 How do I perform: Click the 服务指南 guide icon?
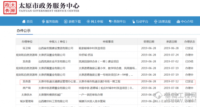[x=43, y=22]
